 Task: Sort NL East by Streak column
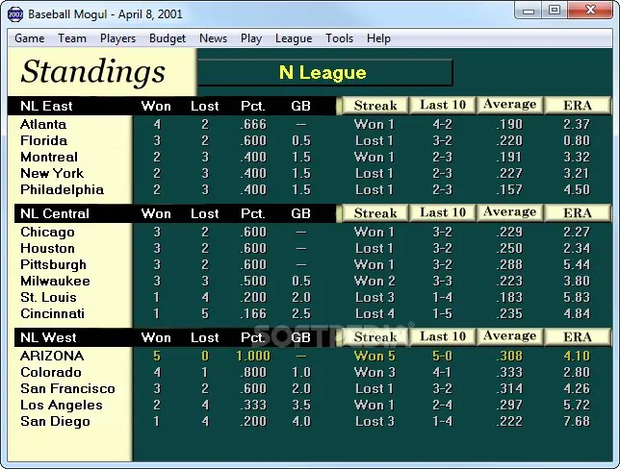(x=375, y=106)
